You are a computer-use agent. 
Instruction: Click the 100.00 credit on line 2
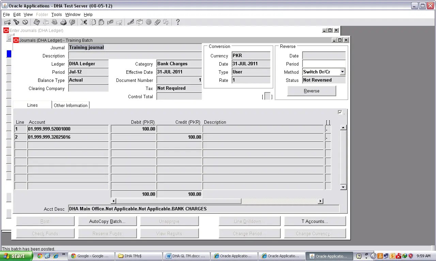click(180, 137)
